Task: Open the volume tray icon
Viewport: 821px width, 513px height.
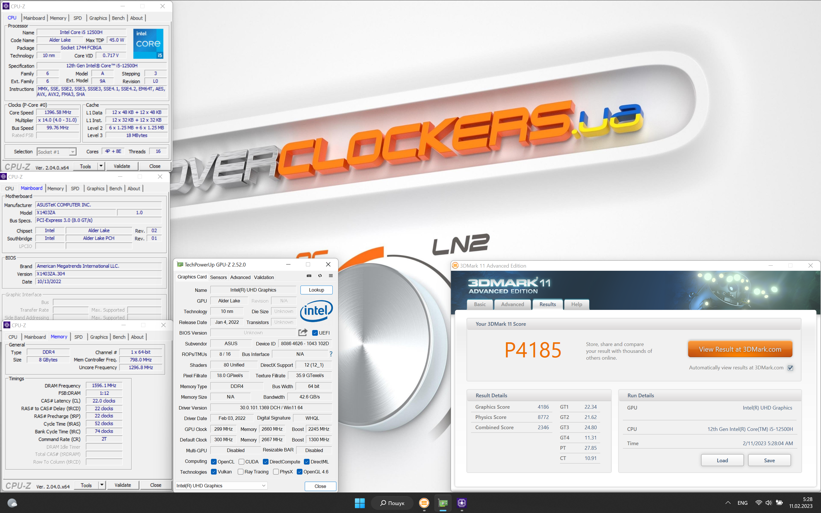Action: pyautogui.click(x=769, y=503)
